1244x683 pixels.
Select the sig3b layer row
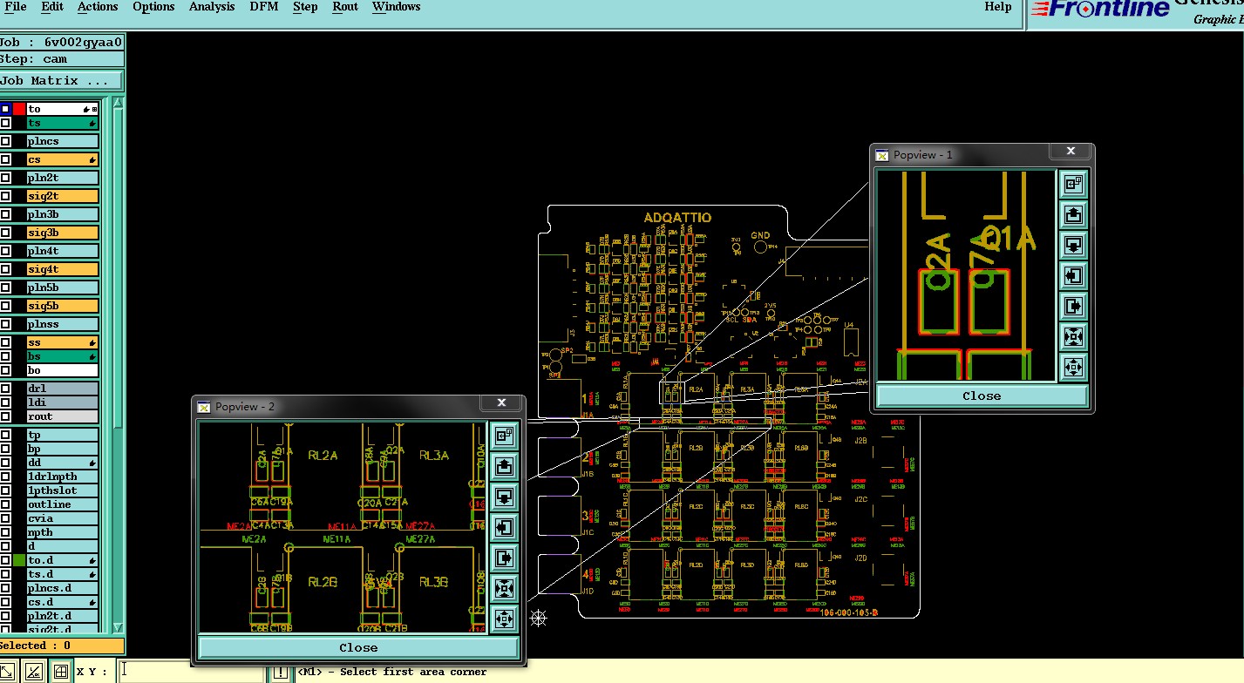[62, 233]
